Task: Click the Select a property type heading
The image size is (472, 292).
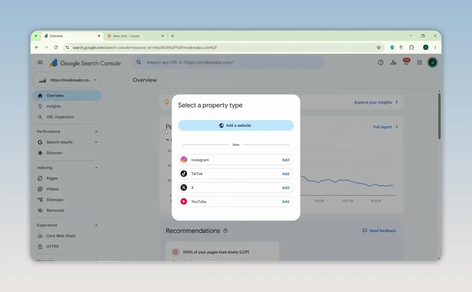Action: [210, 105]
